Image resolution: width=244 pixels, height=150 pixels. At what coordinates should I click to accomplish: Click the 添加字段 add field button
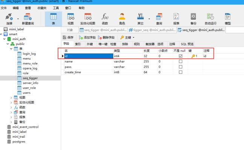pos(87,37)
